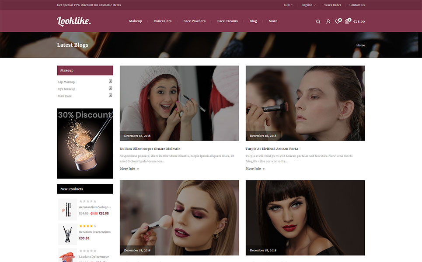422x262 pixels.
Task: Click the Contact Us link
Action: coord(357,5)
